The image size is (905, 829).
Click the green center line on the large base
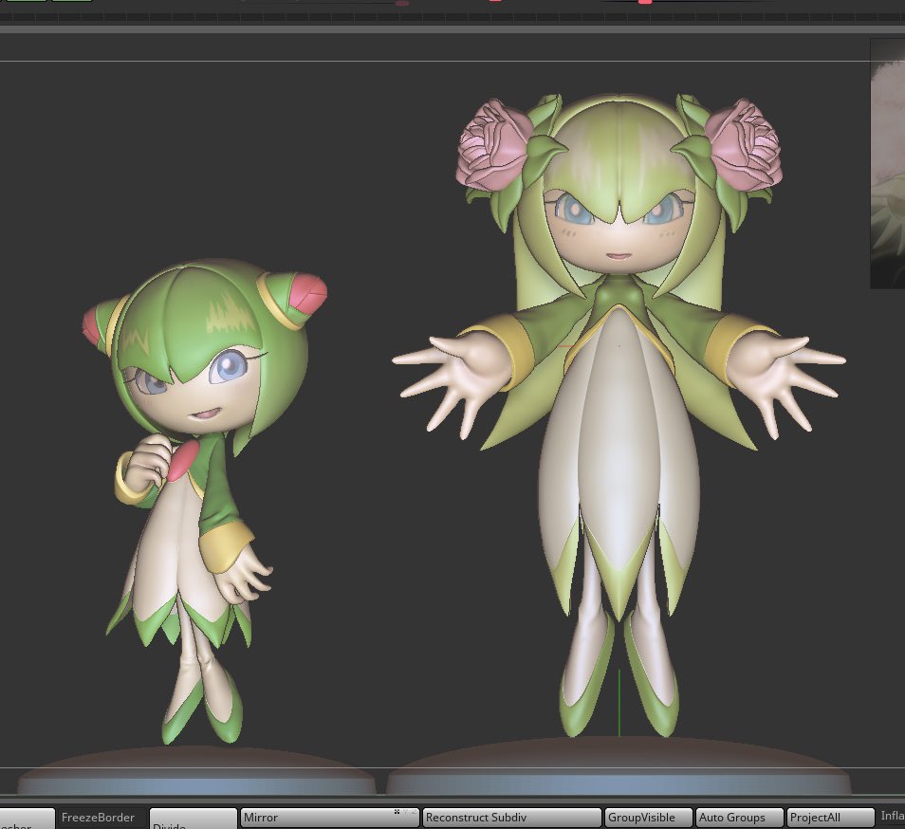[619, 702]
